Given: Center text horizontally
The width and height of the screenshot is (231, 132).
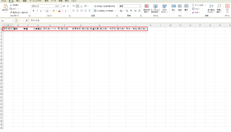Looking at the screenshot, I should coord(77,11).
